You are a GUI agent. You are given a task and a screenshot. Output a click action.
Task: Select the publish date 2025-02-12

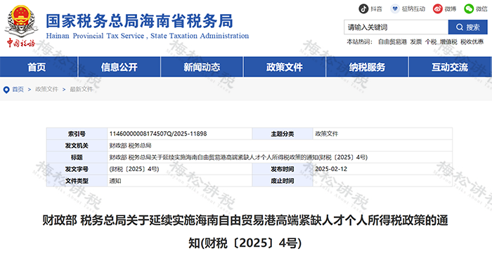pyautogui.click(x=331, y=169)
